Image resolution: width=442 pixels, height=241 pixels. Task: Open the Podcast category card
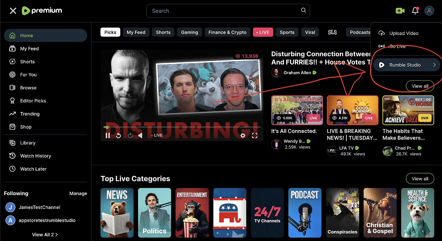coord(305,213)
